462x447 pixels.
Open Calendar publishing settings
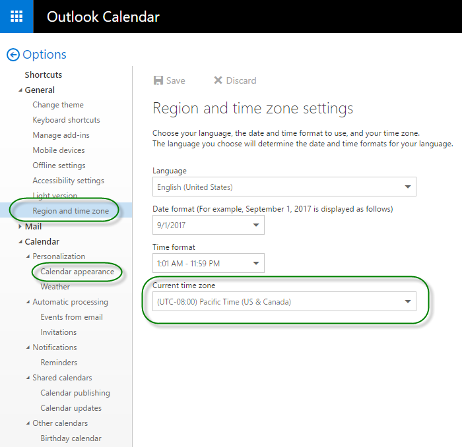click(75, 393)
